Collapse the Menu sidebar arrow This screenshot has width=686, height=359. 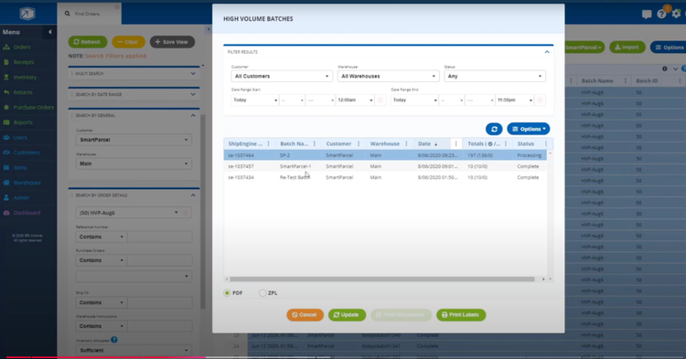(x=50, y=32)
